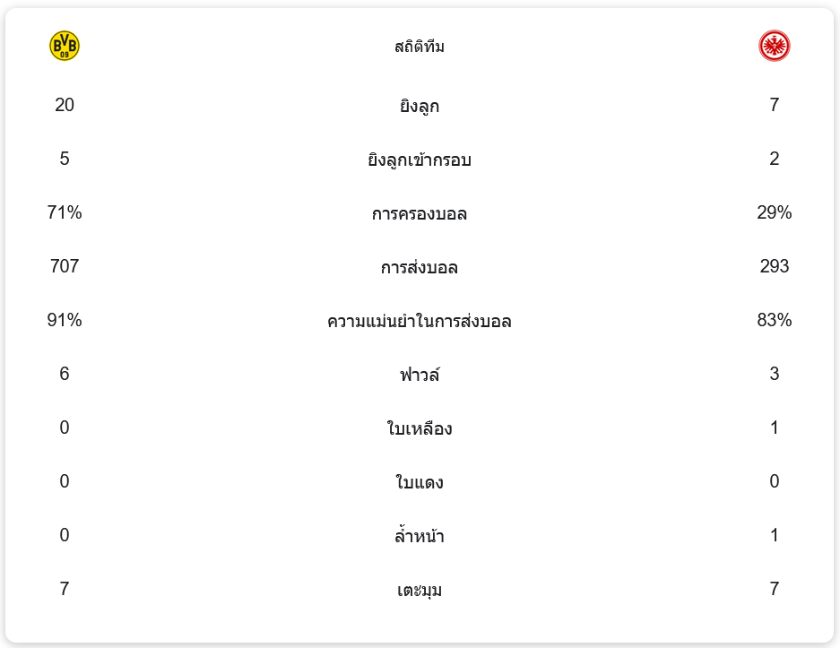840x648 pixels.
Task: Click the ใบเหลือง yellow cards label
Action: 420,428
